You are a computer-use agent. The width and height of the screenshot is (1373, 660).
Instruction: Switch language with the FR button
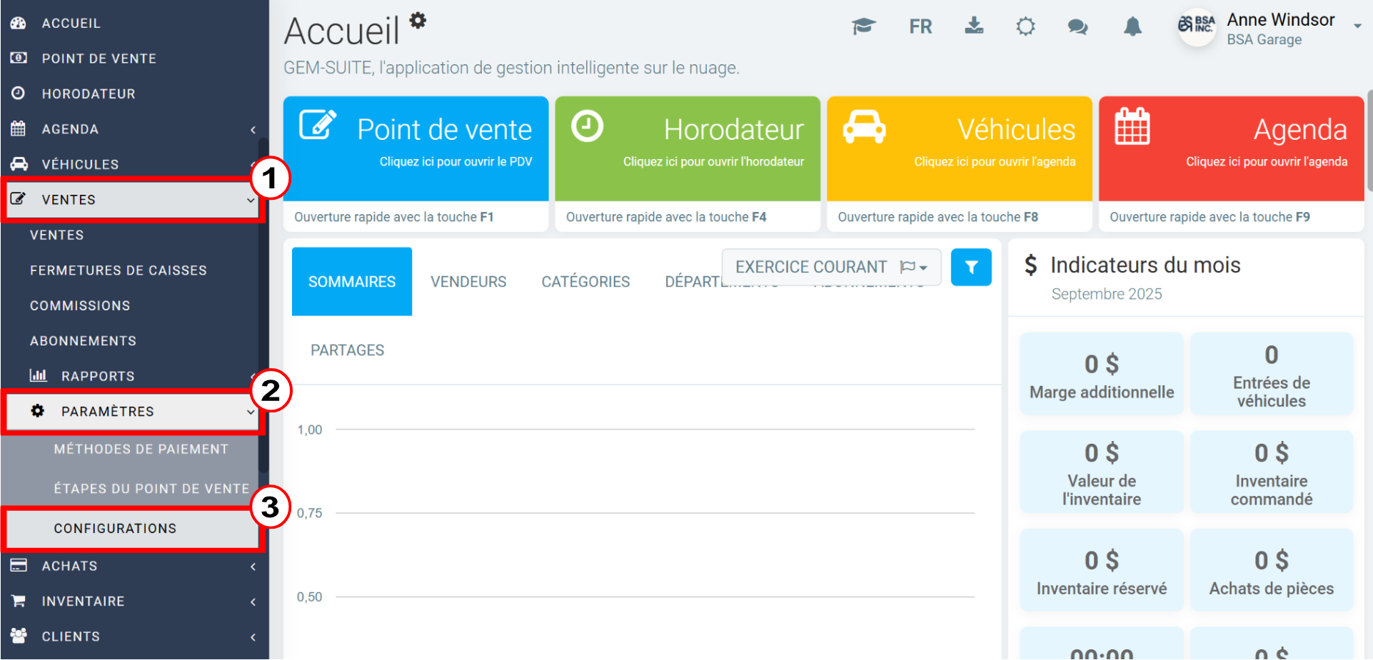(920, 27)
